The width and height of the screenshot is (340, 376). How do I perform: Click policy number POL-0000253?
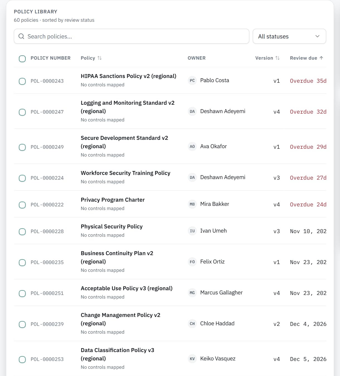pyautogui.click(x=47, y=359)
